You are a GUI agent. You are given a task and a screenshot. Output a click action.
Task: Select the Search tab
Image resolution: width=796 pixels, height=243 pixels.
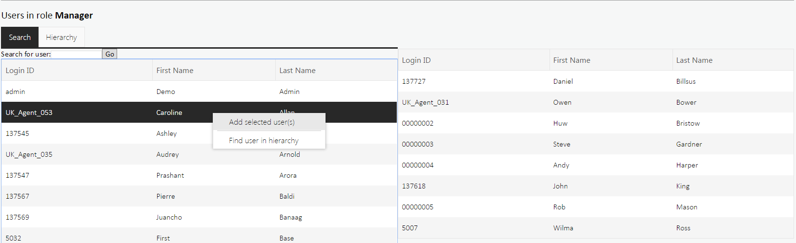click(x=20, y=37)
